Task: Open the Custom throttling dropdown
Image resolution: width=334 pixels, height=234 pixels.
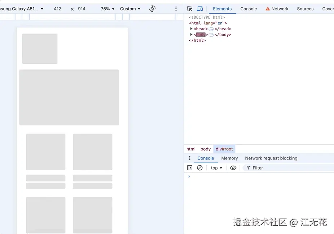Action: (x=130, y=9)
